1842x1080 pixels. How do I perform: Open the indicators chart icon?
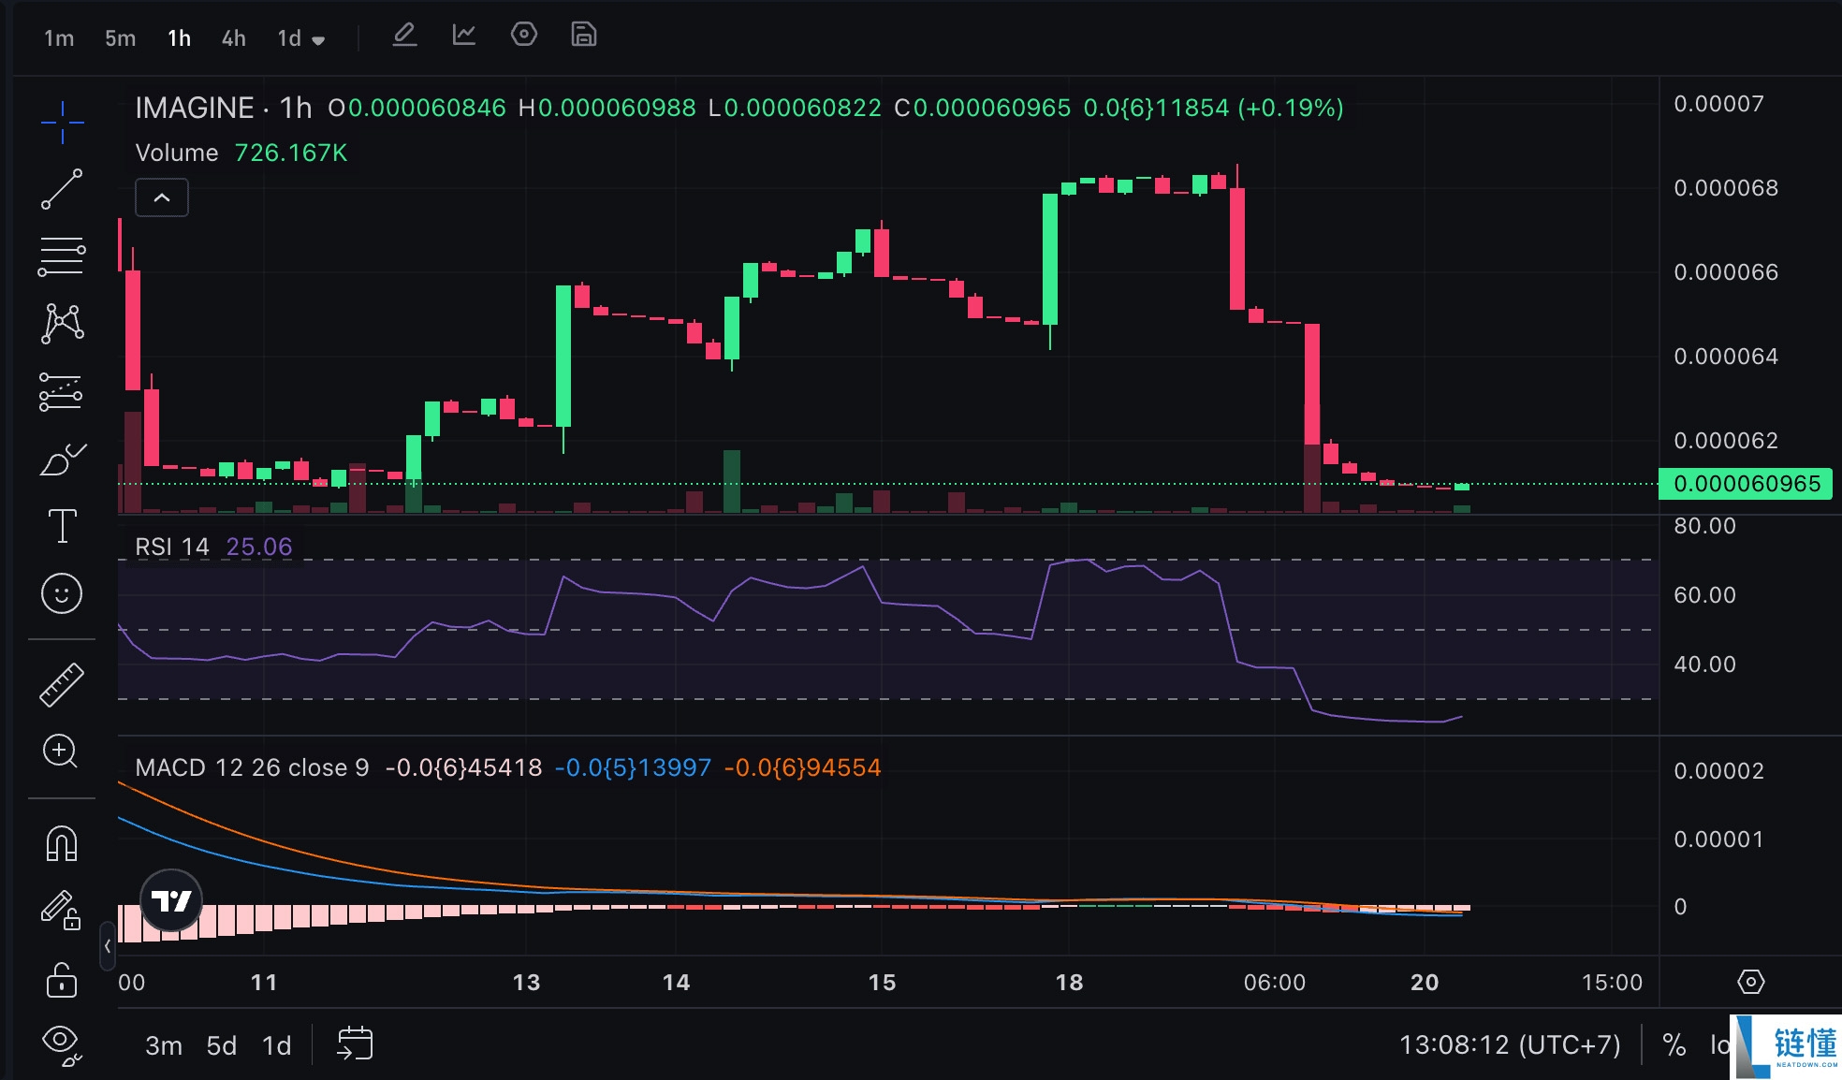tap(464, 36)
